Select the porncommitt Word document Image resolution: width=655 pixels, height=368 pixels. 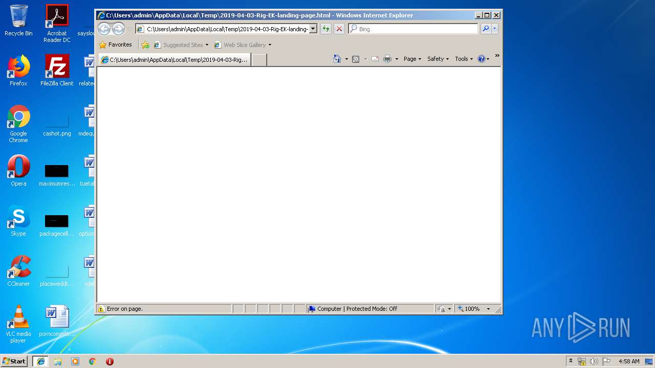[x=57, y=321]
